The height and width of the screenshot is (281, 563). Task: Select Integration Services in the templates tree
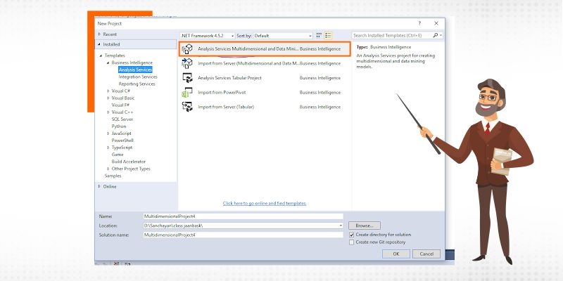pos(137,77)
